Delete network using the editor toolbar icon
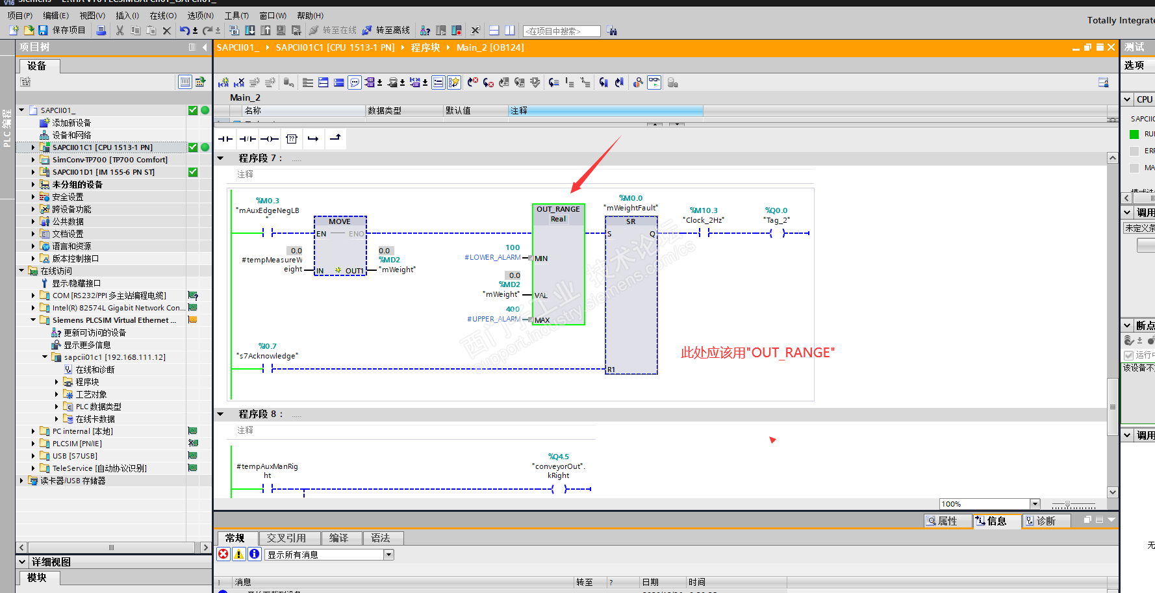Viewport: 1155px width, 593px height. 239,82
